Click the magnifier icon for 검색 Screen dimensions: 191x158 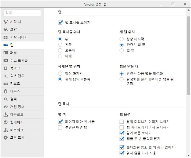coord(6,99)
